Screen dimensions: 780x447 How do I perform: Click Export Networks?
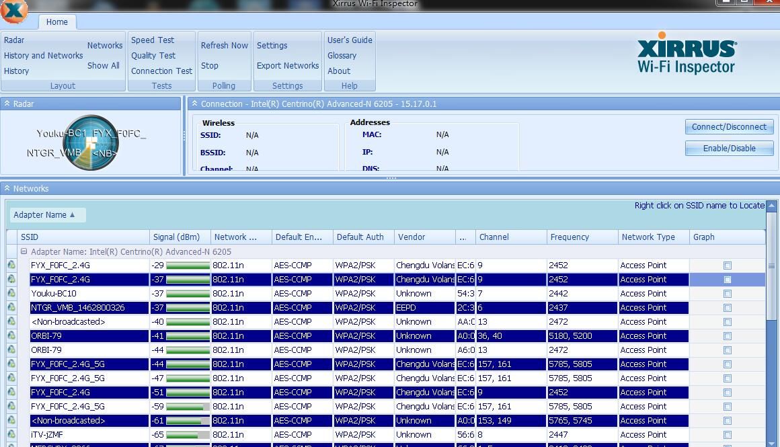(288, 66)
